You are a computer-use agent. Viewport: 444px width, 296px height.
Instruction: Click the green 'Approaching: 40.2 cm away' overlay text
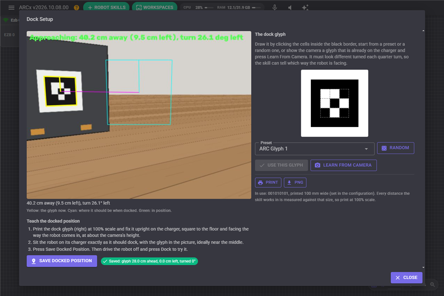point(136,37)
